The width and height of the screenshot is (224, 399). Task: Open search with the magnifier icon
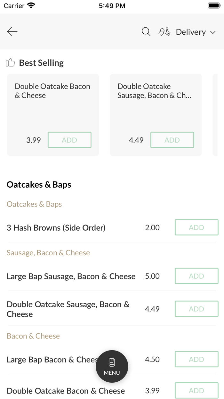[x=146, y=31]
